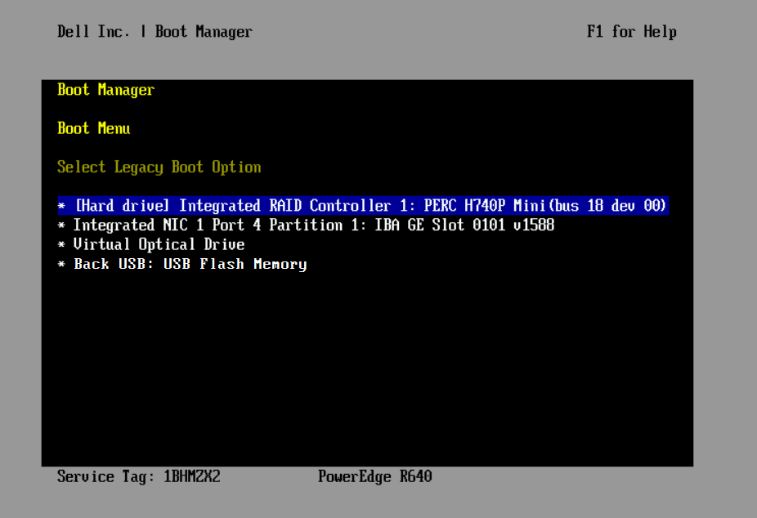The image size is (757, 518).
Task: Click Boot Manager in the top header bar
Action: 204,32
